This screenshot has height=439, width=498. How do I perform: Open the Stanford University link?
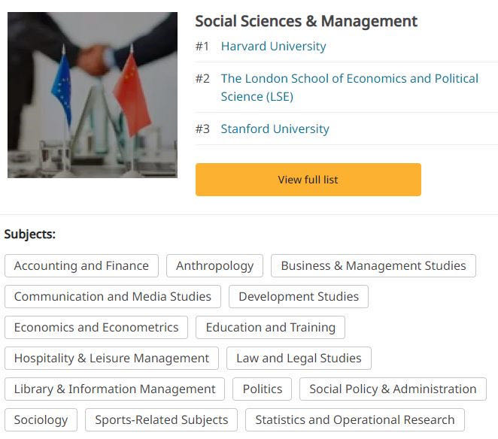coord(275,129)
